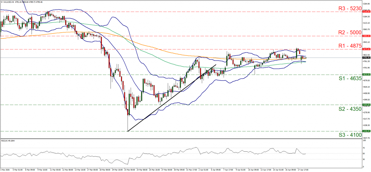Click the small arrow before XAUUSD,H4 title

click(1, 2)
